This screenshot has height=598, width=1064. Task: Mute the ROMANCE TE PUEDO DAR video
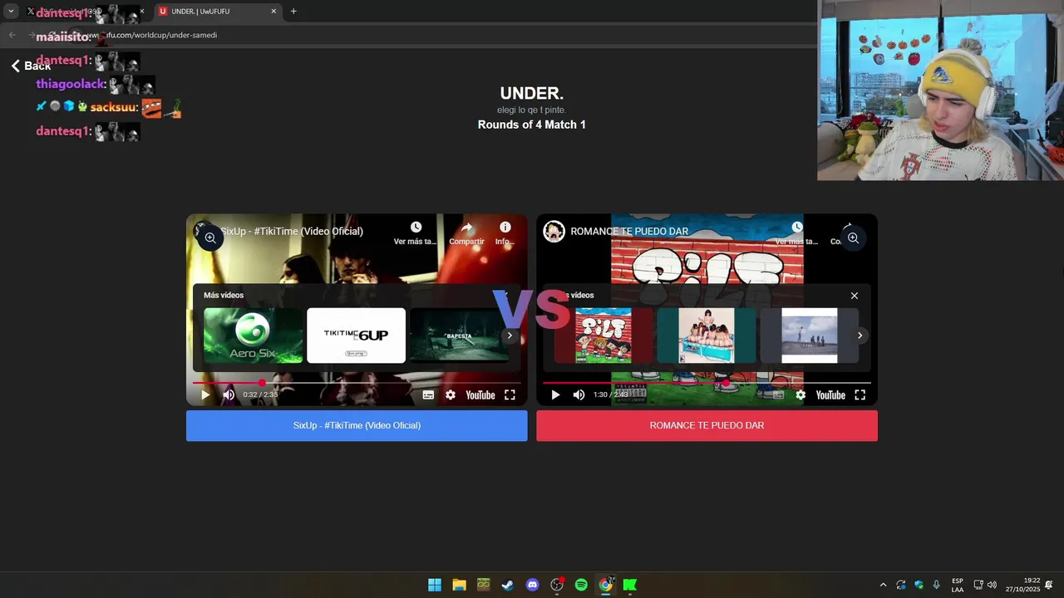point(579,395)
